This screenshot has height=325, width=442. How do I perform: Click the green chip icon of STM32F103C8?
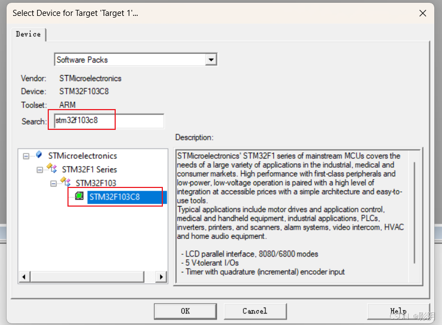79,196
